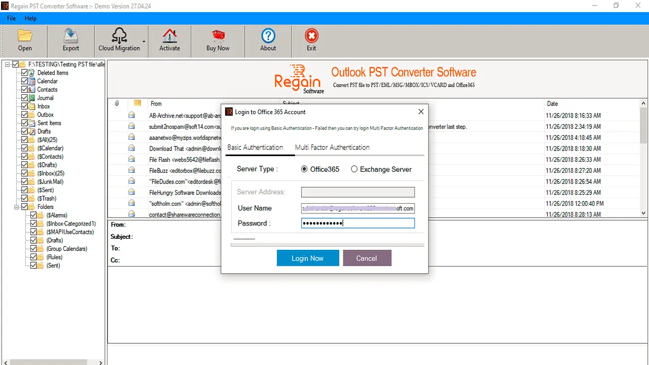Image resolution: width=649 pixels, height=365 pixels.
Task: Click the Activate toolbar icon
Action: point(169,36)
